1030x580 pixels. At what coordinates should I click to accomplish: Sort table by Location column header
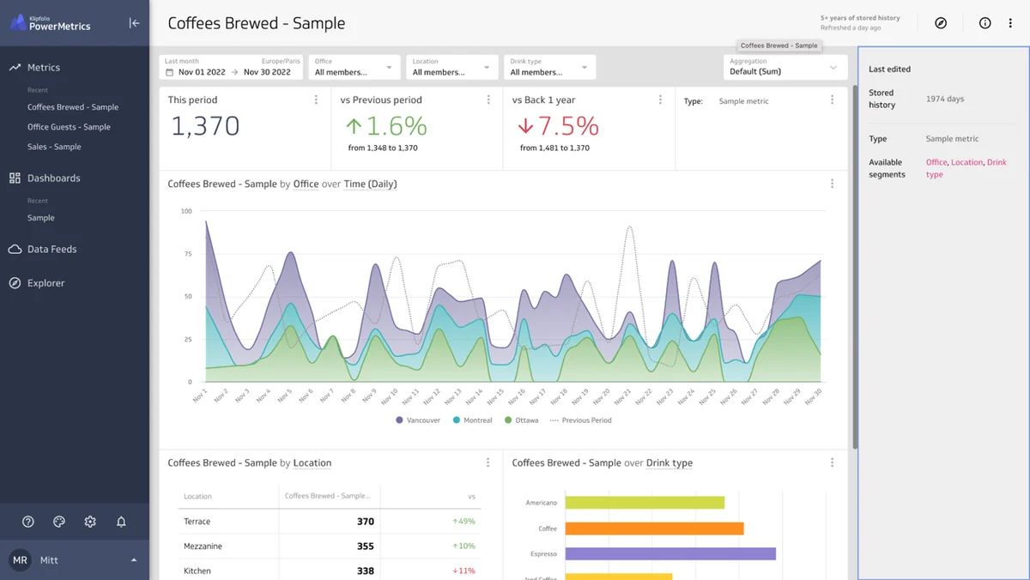tap(197, 496)
